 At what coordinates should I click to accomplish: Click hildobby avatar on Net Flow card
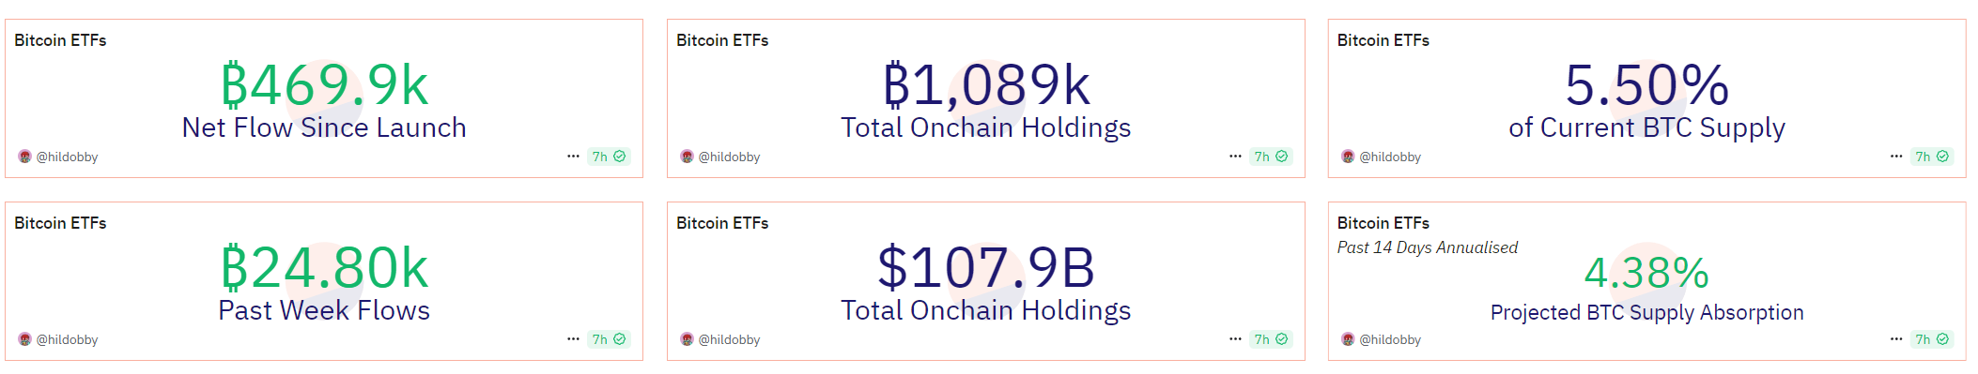click(x=25, y=157)
